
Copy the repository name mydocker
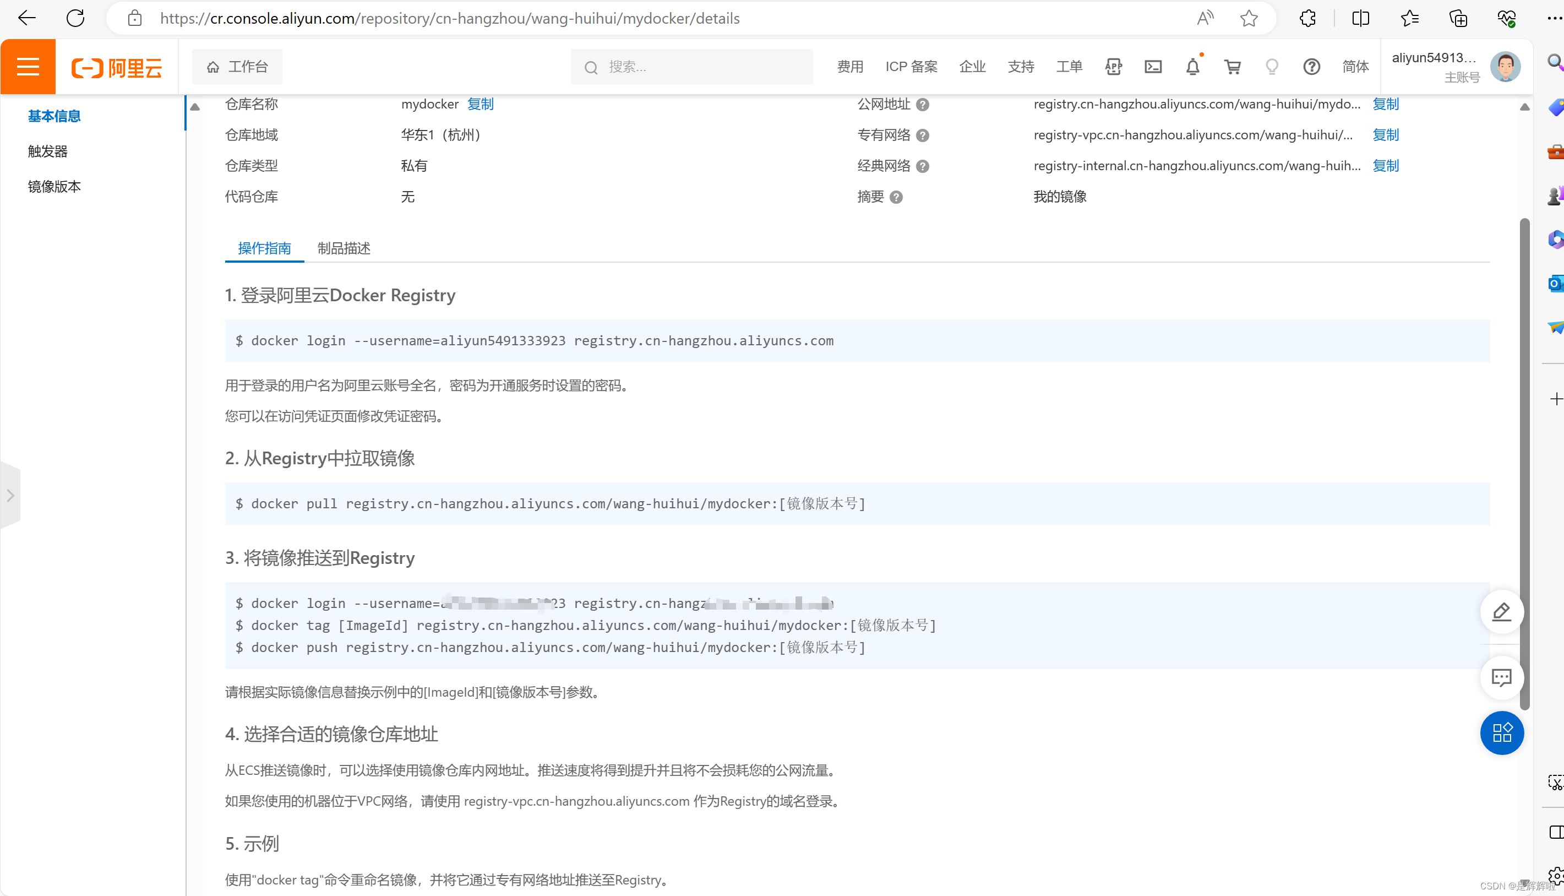tap(479, 104)
